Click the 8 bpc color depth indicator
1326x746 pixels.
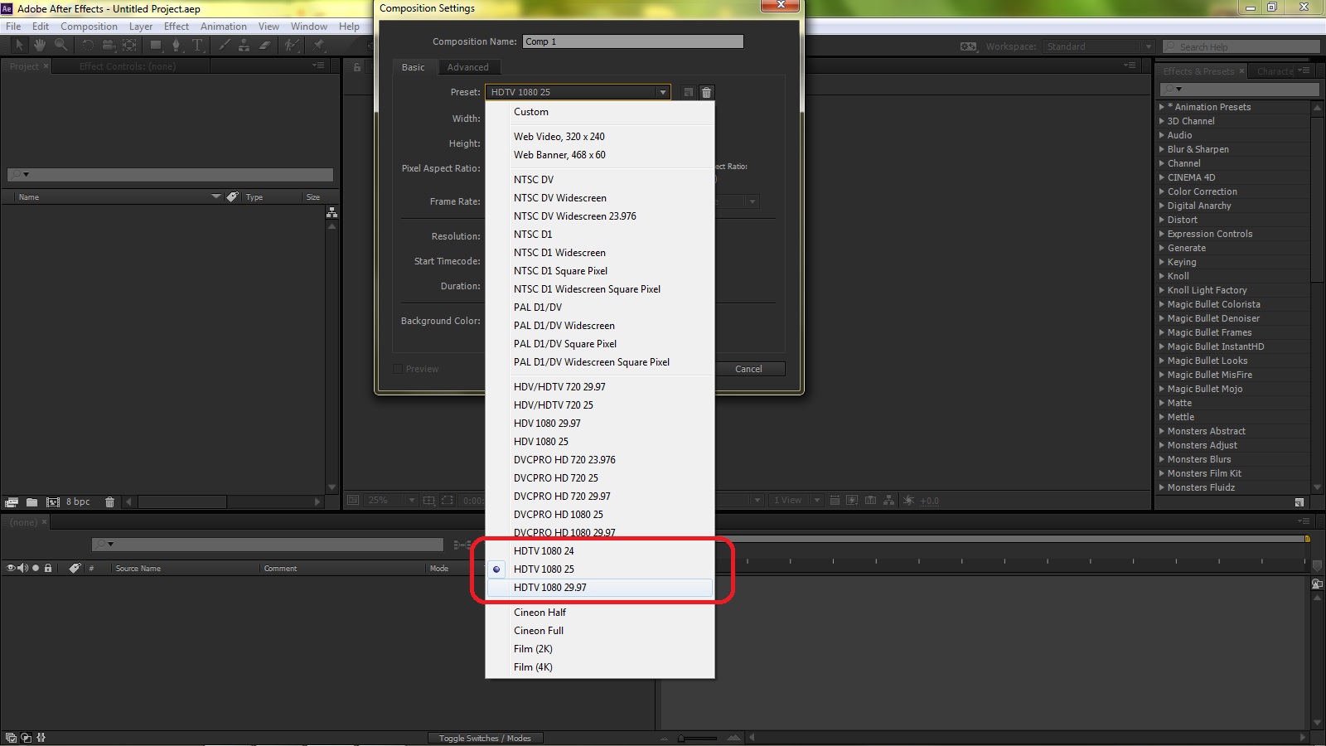78,501
